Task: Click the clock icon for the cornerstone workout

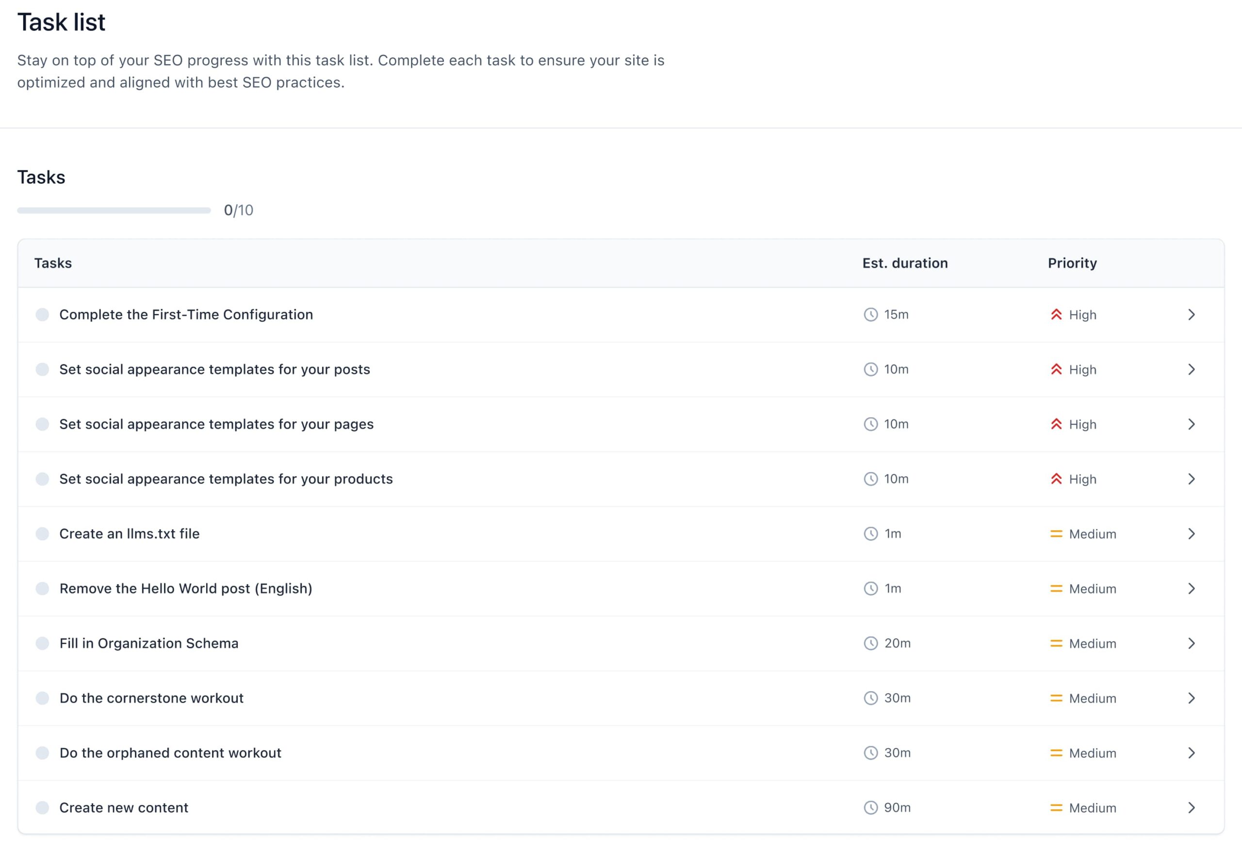Action: tap(872, 698)
